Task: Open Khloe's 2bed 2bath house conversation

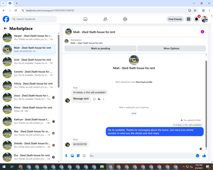Action: click(x=29, y=109)
